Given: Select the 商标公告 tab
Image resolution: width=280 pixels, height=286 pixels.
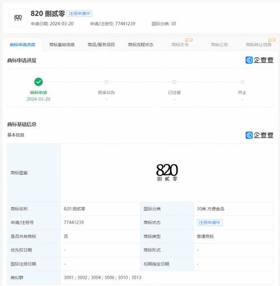Looking at the screenshot, I should (x=220, y=45).
